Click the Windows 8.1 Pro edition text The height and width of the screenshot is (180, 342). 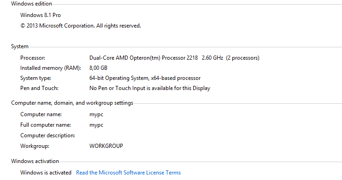(41, 15)
